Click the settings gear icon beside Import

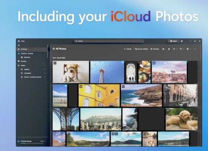(182, 41)
